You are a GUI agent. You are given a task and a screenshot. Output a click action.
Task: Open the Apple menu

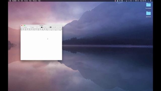(x=10, y=1)
